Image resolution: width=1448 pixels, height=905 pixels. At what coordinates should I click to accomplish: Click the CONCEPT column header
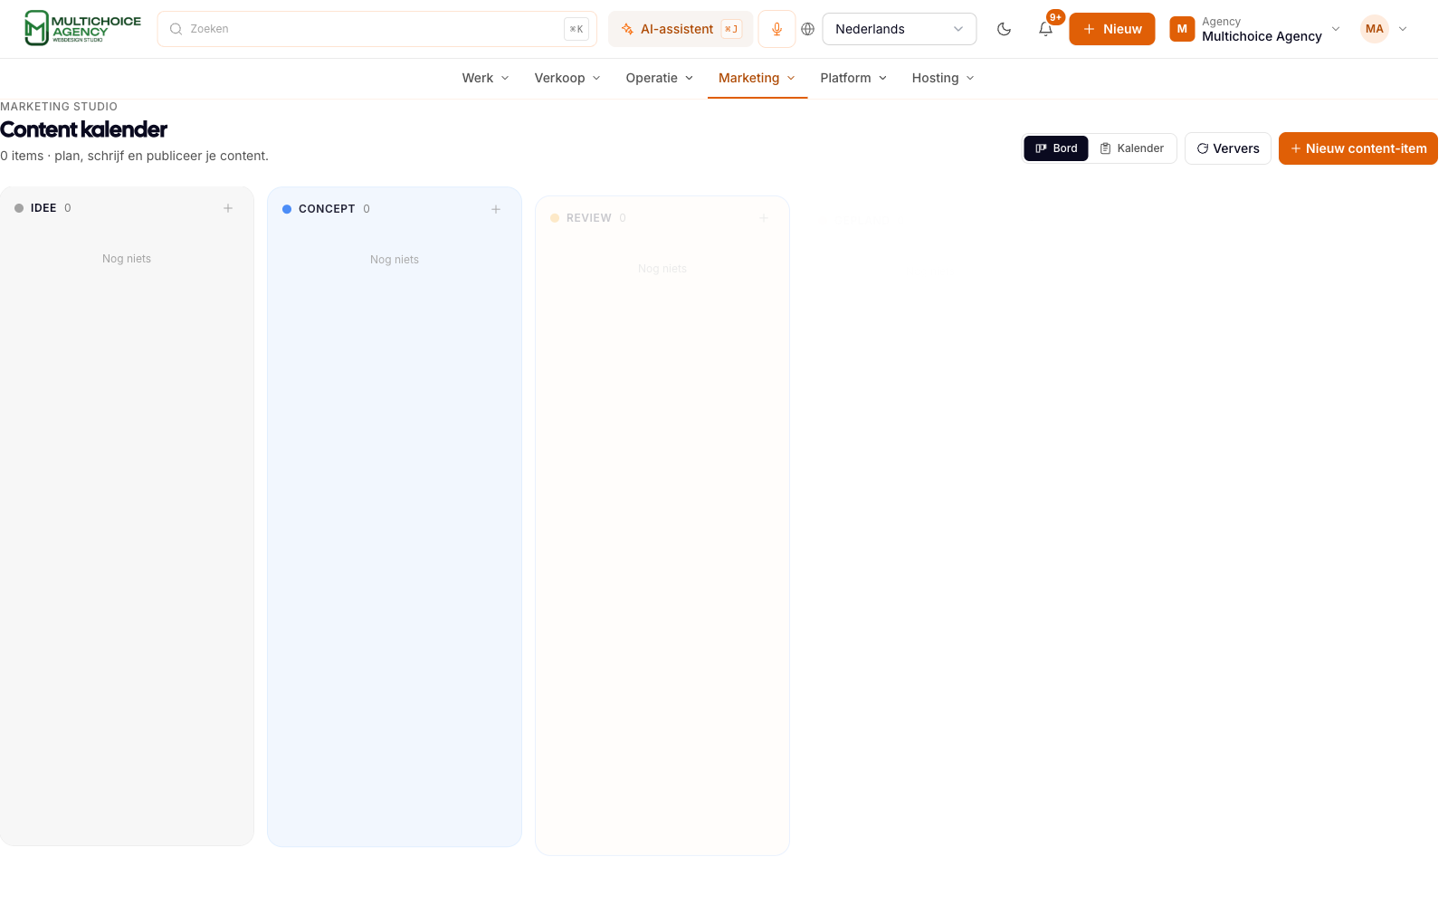click(327, 209)
